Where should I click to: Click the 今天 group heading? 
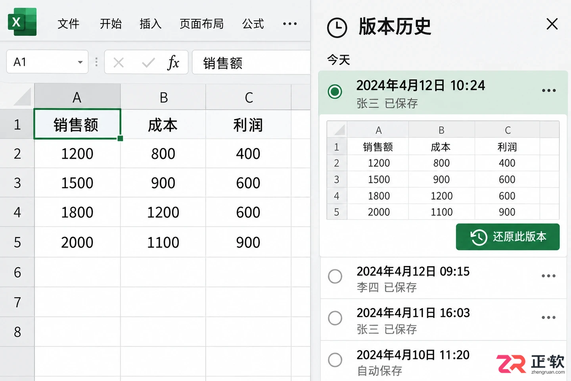coord(339,60)
